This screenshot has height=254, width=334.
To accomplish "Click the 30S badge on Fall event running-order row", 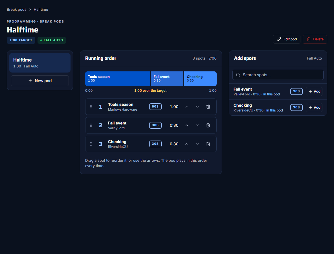I will pos(155,125).
